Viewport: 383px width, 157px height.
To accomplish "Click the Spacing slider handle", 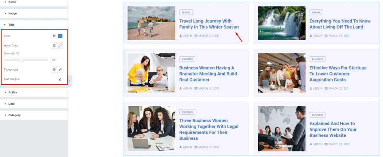I will click(21, 60).
